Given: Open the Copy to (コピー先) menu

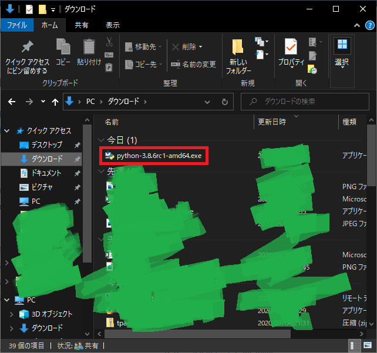Looking at the screenshot, I should point(143,65).
